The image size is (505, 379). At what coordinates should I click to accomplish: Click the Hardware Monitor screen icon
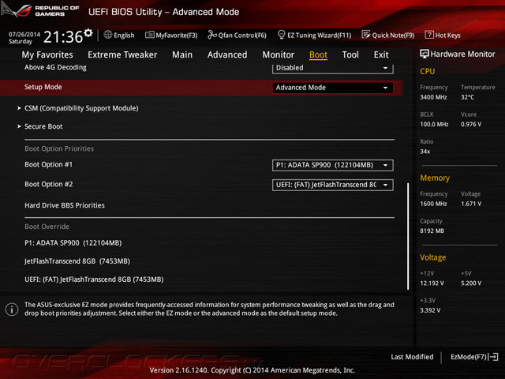point(425,54)
